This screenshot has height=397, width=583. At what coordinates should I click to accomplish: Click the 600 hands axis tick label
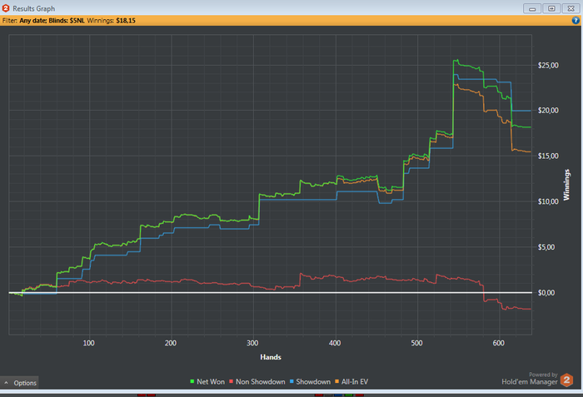pos(499,343)
